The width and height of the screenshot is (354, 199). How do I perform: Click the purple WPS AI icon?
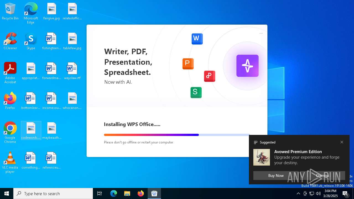tap(248, 66)
